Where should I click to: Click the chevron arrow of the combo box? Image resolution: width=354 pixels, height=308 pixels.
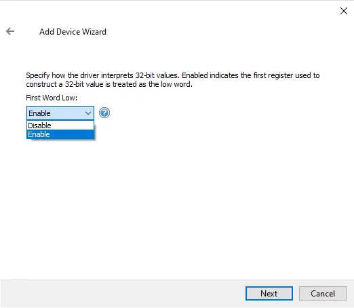point(88,113)
